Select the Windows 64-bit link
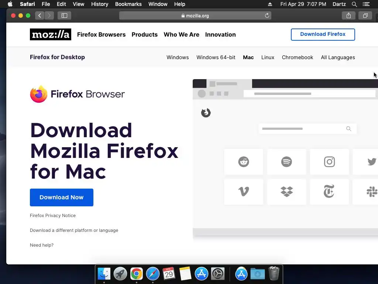This screenshot has width=378, height=284. tap(216, 57)
